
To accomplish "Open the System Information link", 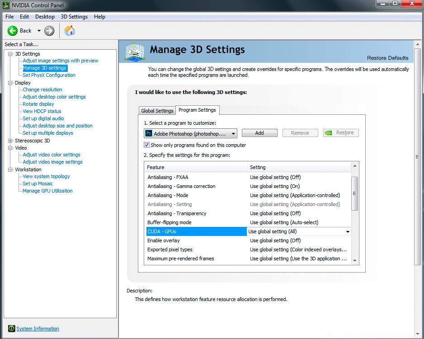I will [x=38, y=329].
